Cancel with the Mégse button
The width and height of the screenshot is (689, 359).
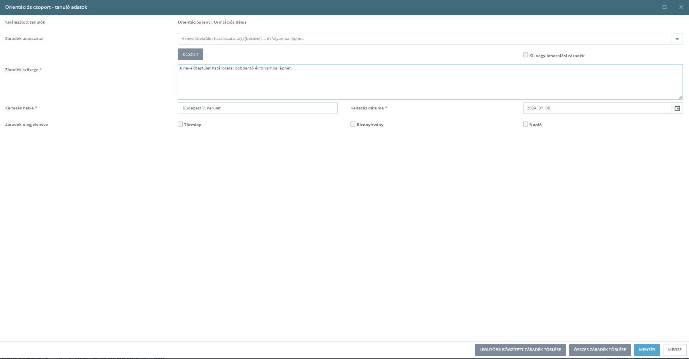click(675, 350)
